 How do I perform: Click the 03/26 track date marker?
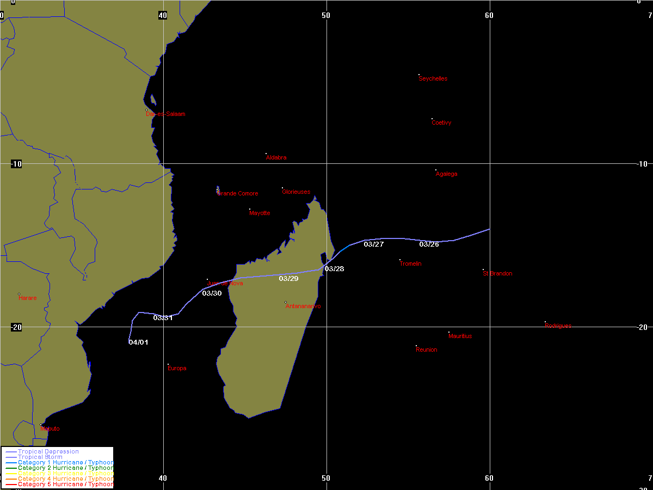[x=429, y=244]
